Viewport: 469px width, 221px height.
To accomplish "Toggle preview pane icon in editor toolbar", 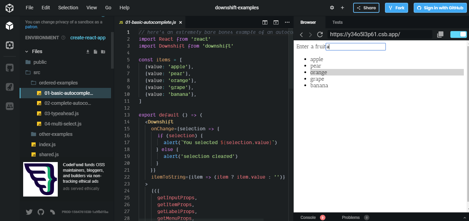I will [276, 22].
